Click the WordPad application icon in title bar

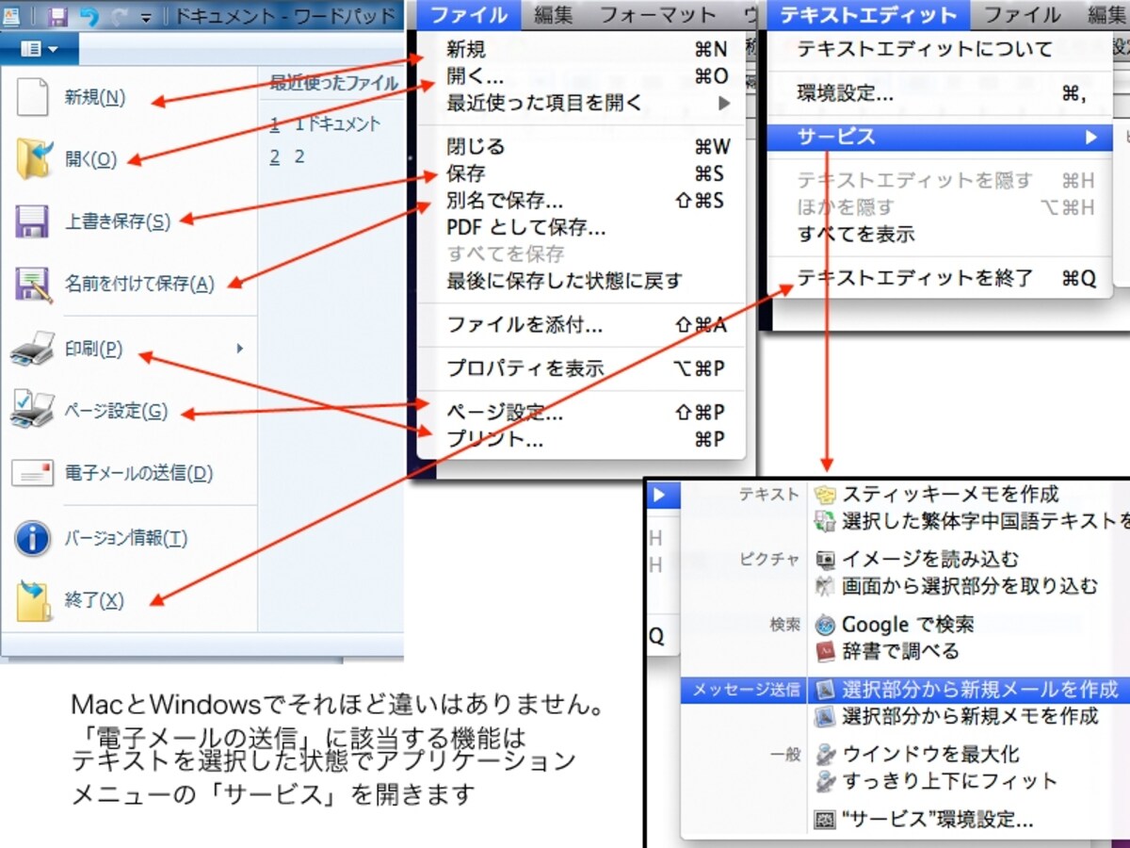tap(10, 15)
